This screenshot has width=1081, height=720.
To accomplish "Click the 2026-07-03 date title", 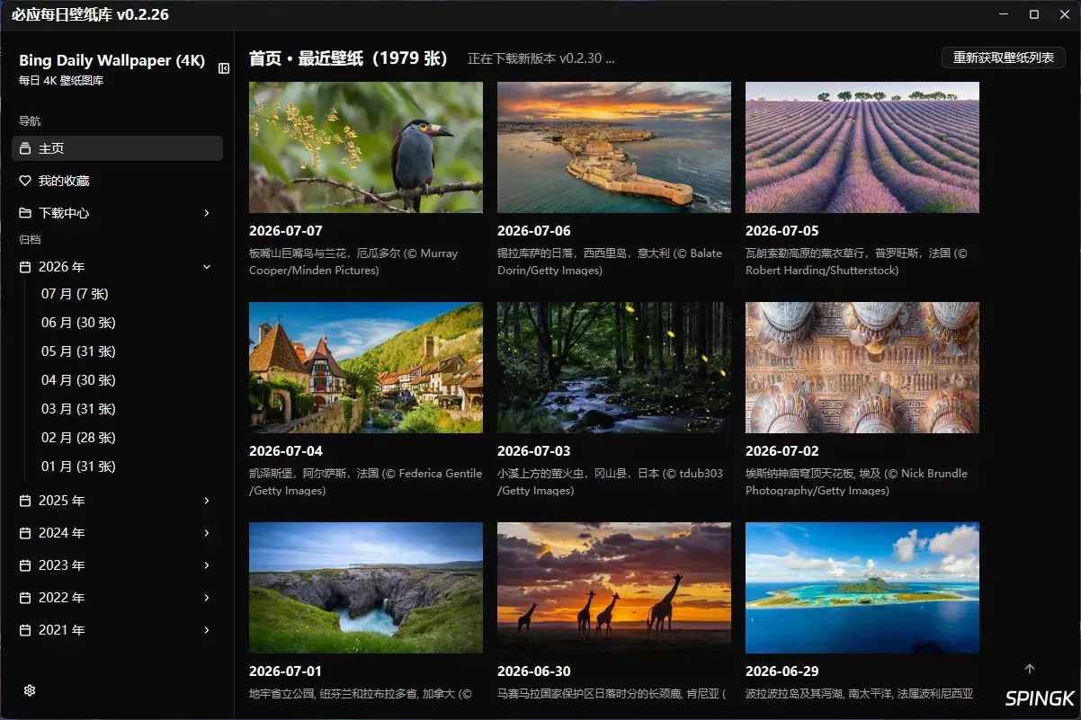I will click(x=534, y=451).
